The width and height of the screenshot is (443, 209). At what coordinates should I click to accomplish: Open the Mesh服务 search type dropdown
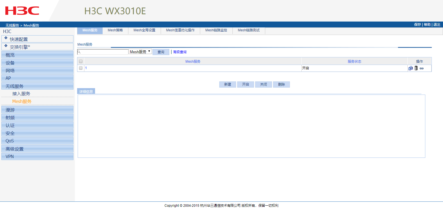point(140,51)
